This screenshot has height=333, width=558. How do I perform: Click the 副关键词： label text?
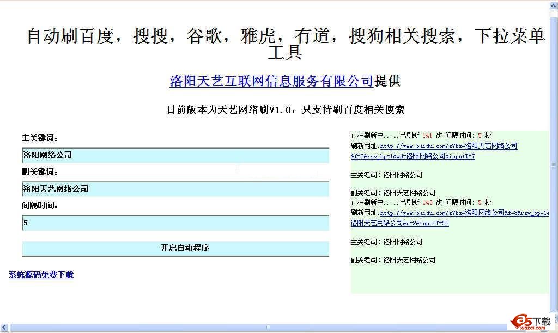pos(39,171)
